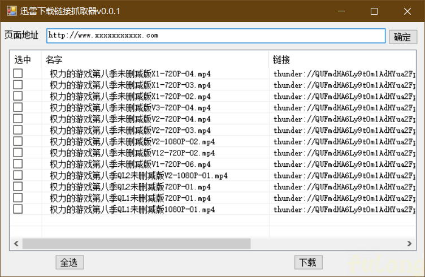Image resolution: width=425 pixels, height=277 pixels.
Task: Check the box for V1-720P-06.mp4 row
Action: coord(18,164)
